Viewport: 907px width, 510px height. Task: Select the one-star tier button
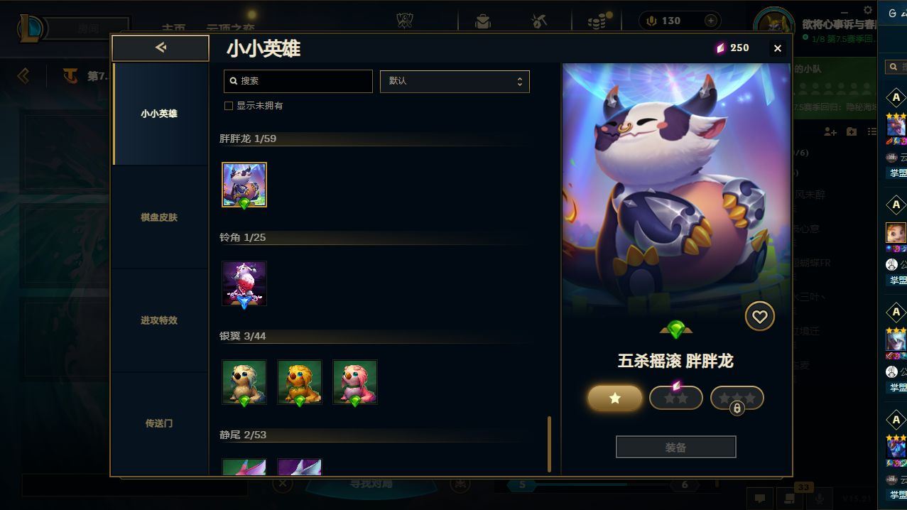coord(615,398)
